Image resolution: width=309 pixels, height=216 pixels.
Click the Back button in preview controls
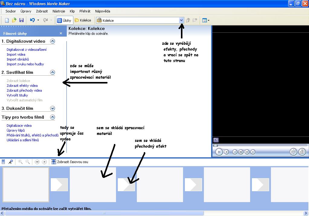click(234, 152)
